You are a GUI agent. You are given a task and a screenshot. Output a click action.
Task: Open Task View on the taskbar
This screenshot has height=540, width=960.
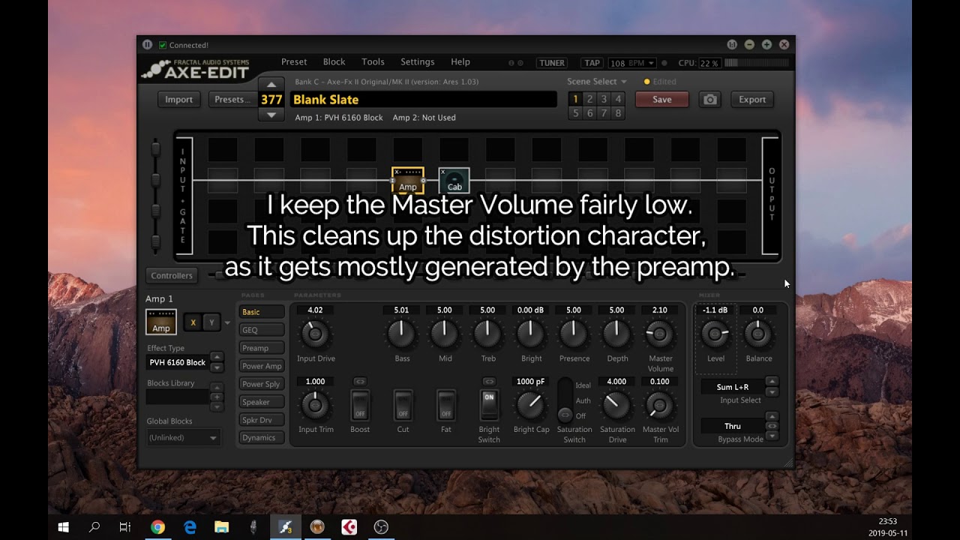(x=125, y=527)
